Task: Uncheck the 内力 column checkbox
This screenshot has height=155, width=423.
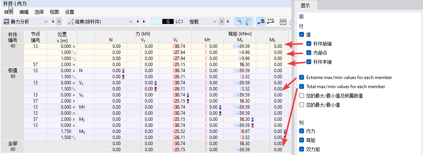Action: pos(302,131)
